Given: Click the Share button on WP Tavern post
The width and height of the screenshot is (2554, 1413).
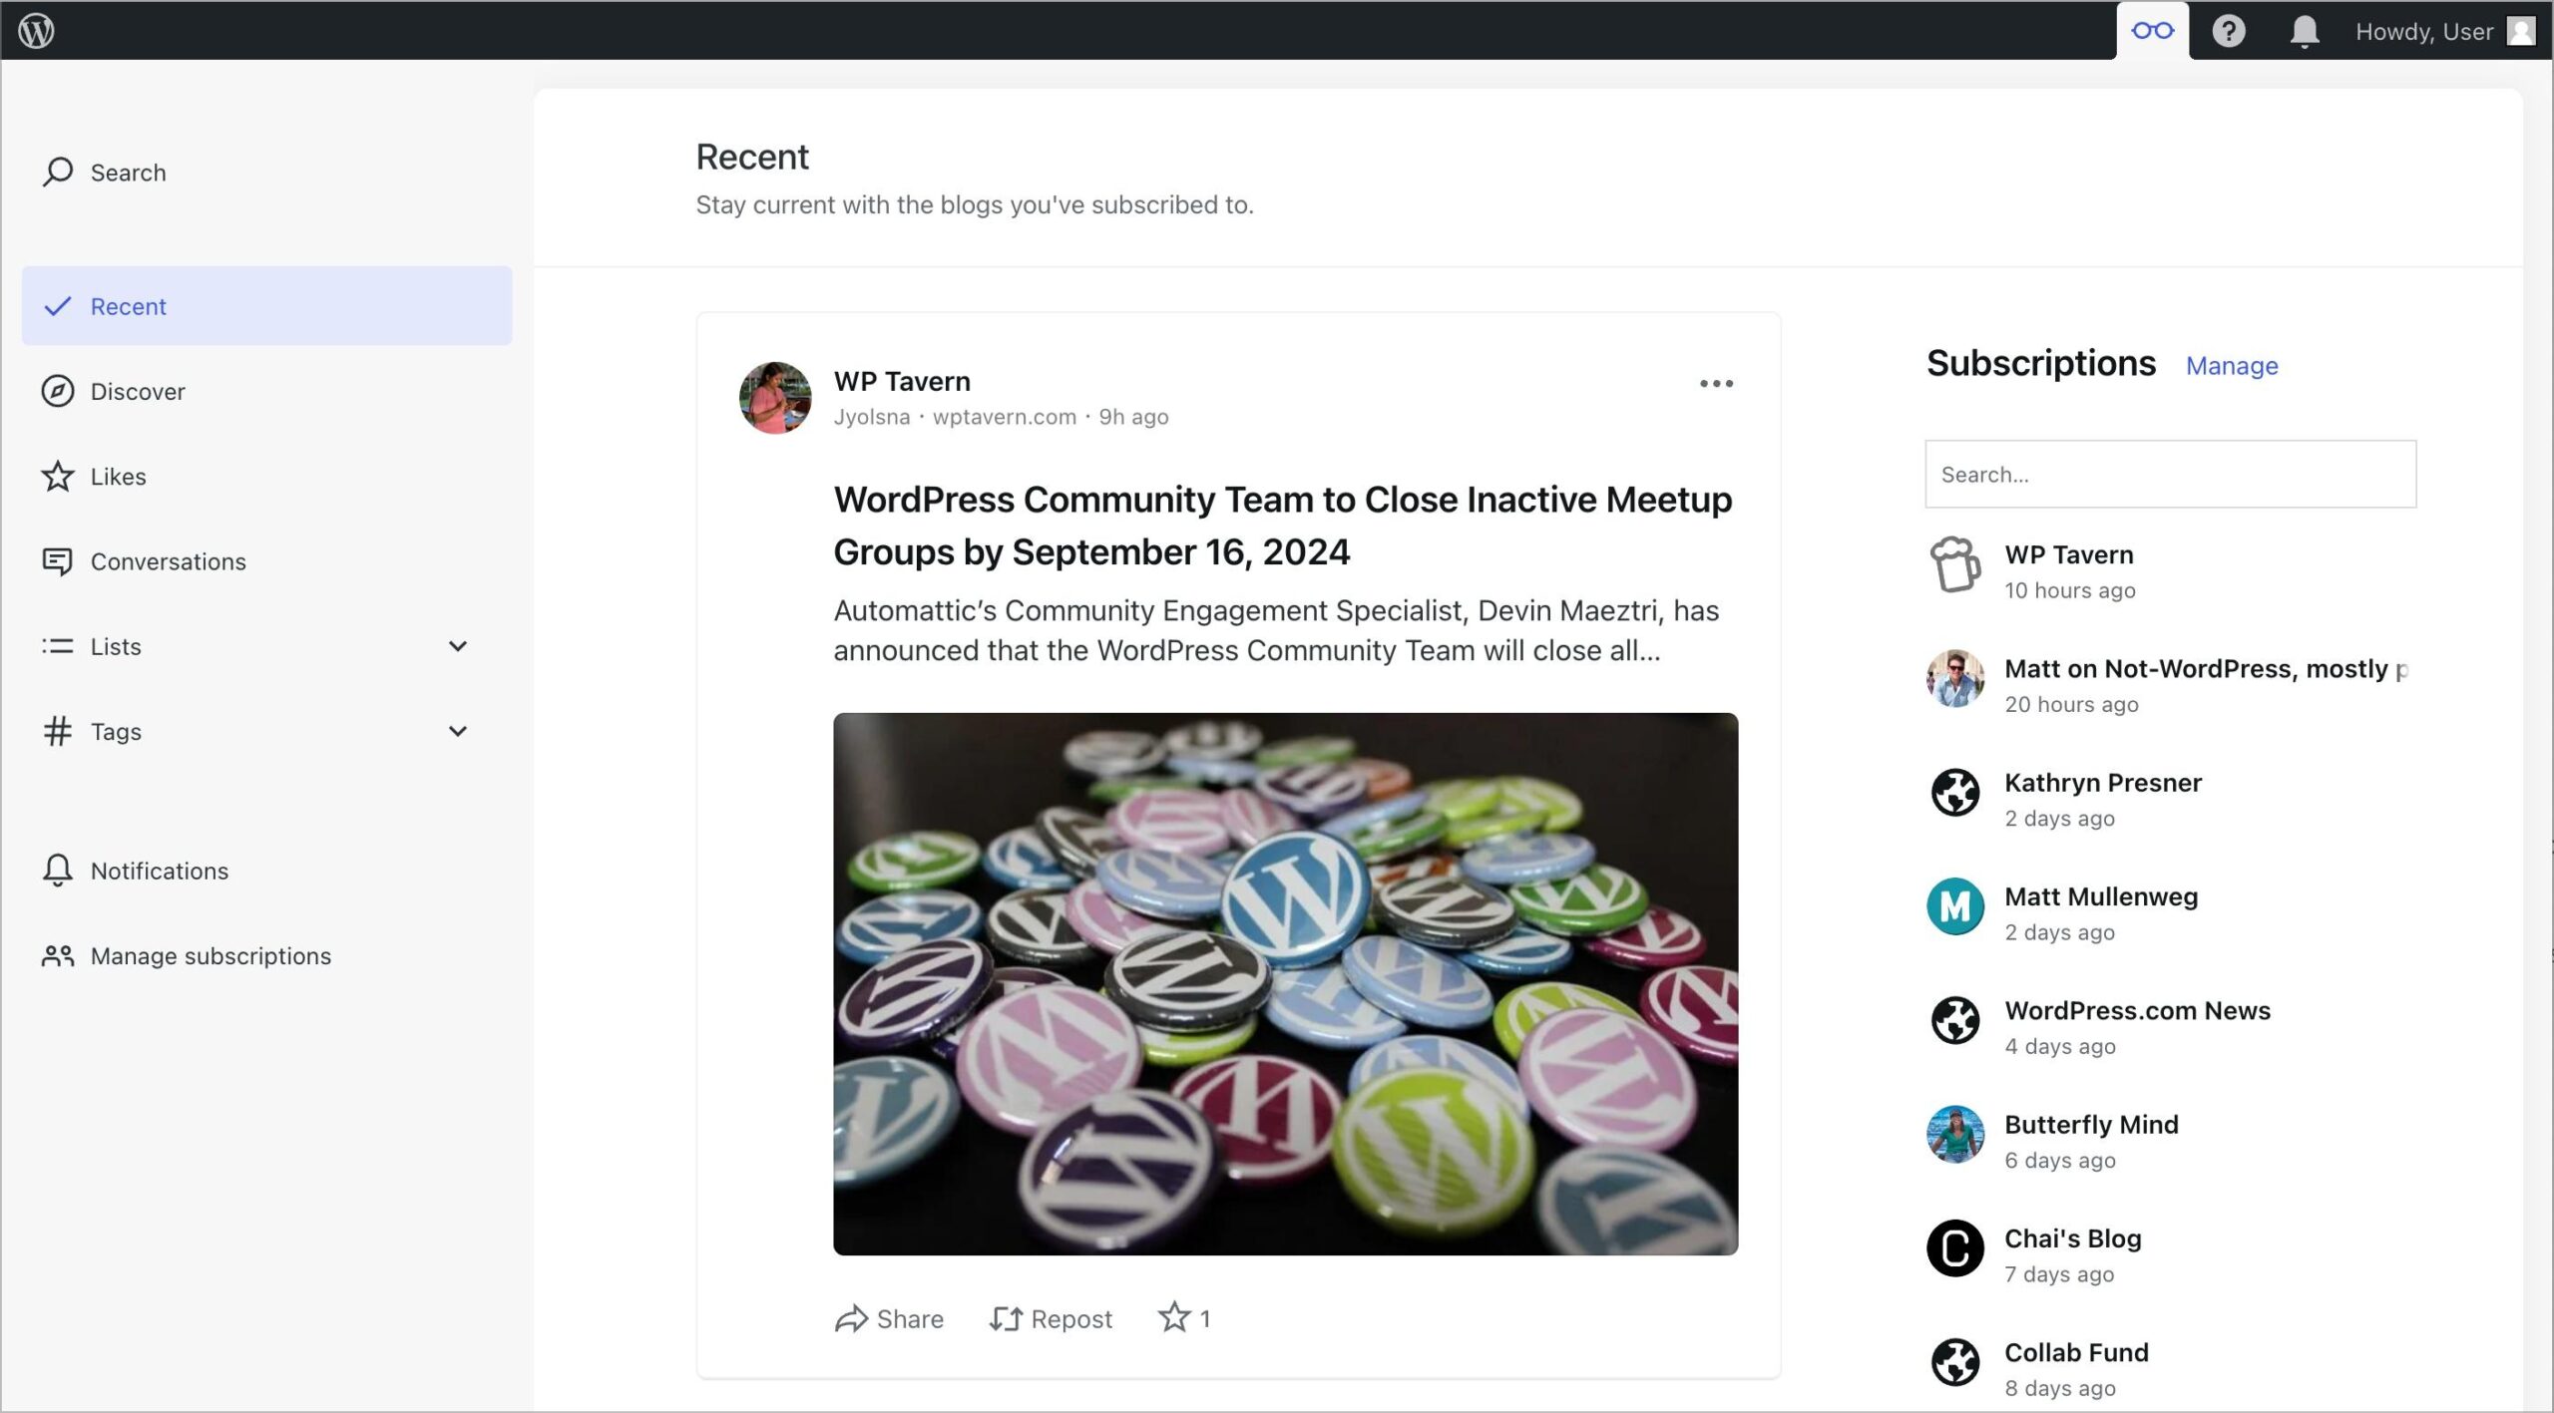Looking at the screenshot, I should [x=890, y=1319].
